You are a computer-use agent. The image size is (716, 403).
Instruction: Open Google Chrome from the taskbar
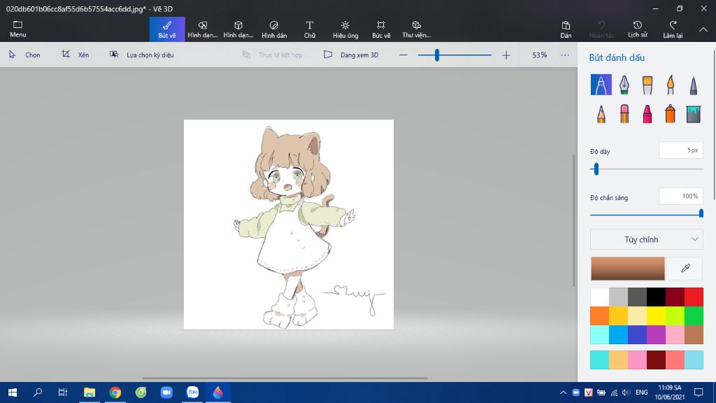[x=115, y=393]
